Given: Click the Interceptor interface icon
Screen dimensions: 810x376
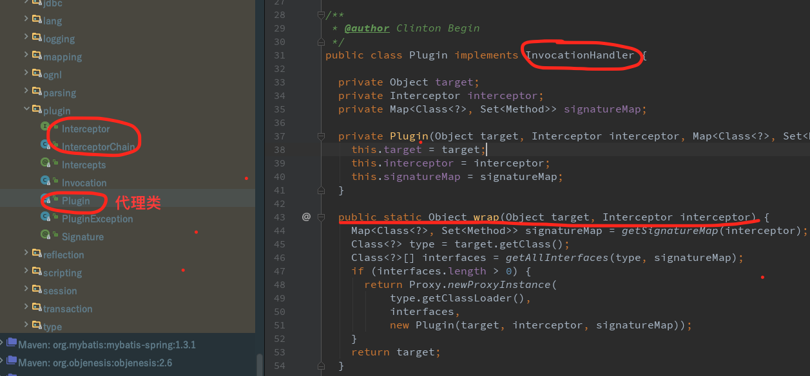Looking at the screenshot, I should point(45,128).
